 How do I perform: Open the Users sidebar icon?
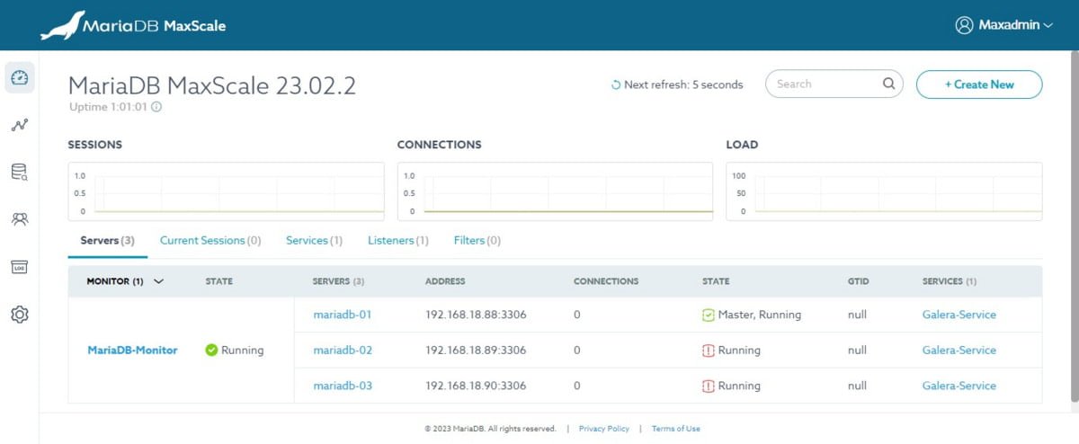(x=20, y=218)
